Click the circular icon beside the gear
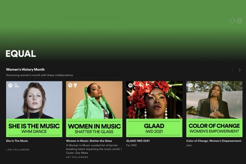This screenshot has height=164, width=246. (x=232, y=21)
